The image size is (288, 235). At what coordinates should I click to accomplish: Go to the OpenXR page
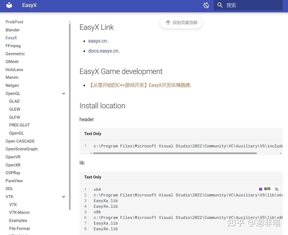coord(13,165)
